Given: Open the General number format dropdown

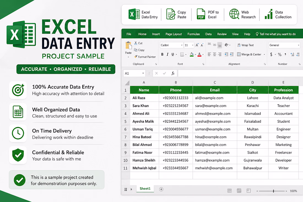Looking at the screenshot, I should [x=299, y=45].
